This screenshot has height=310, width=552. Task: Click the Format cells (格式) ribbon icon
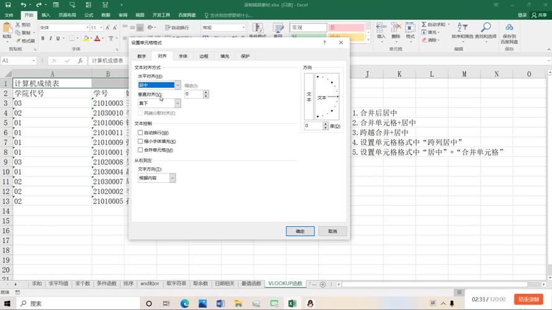pos(410,28)
